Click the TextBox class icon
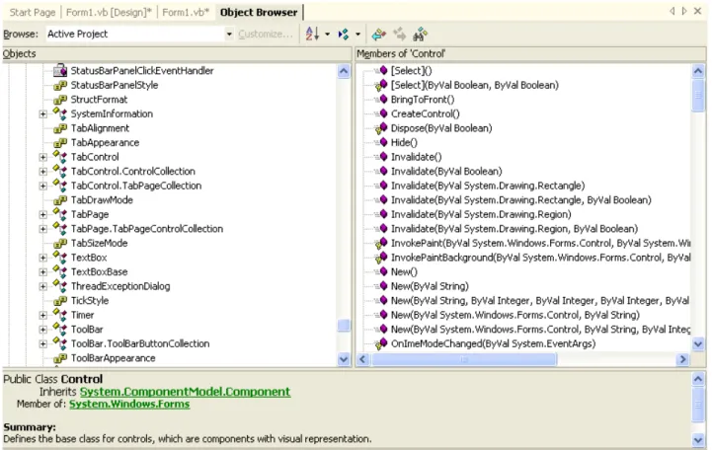 60,258
